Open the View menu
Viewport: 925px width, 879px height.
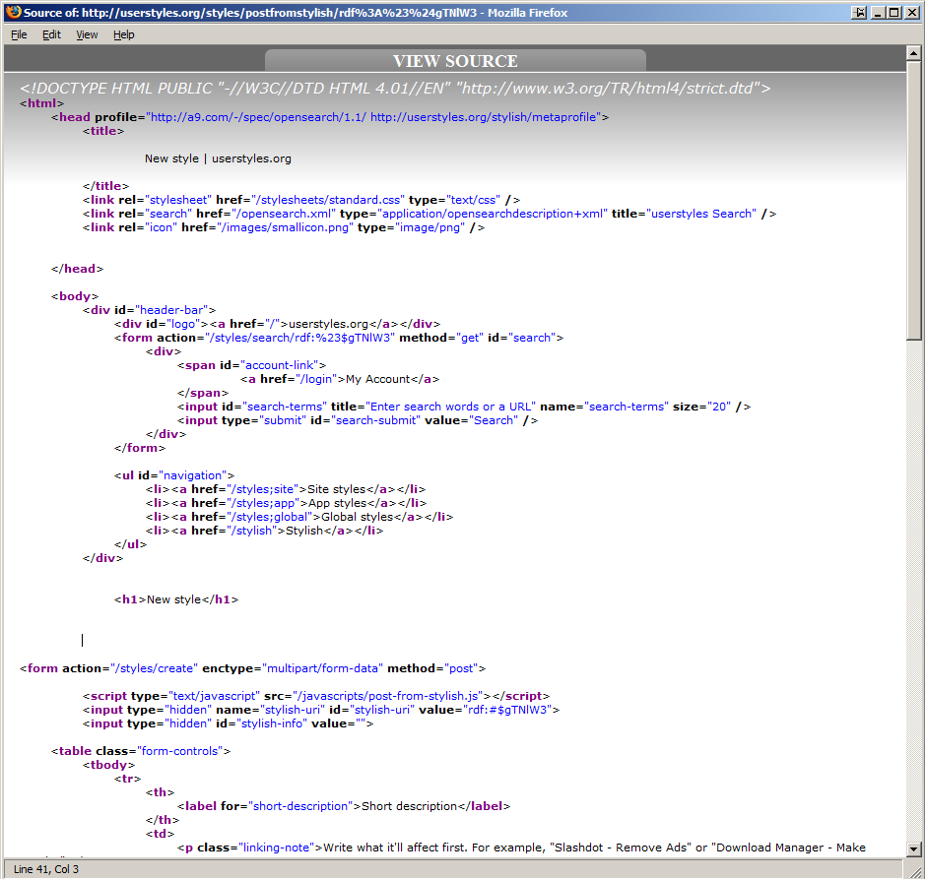(x=87, y=34)
